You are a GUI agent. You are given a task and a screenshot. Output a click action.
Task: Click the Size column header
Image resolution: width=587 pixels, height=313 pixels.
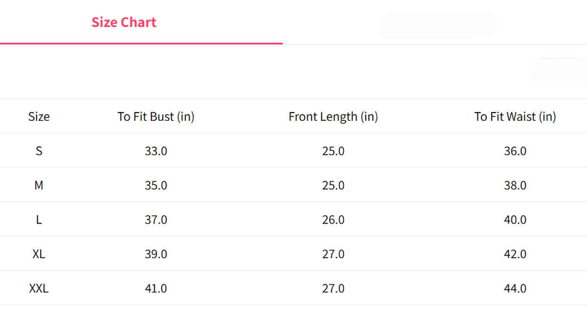click(39, 117)
